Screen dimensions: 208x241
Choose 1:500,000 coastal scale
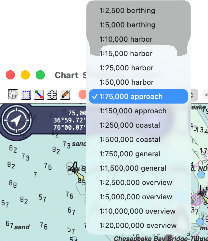138,139
